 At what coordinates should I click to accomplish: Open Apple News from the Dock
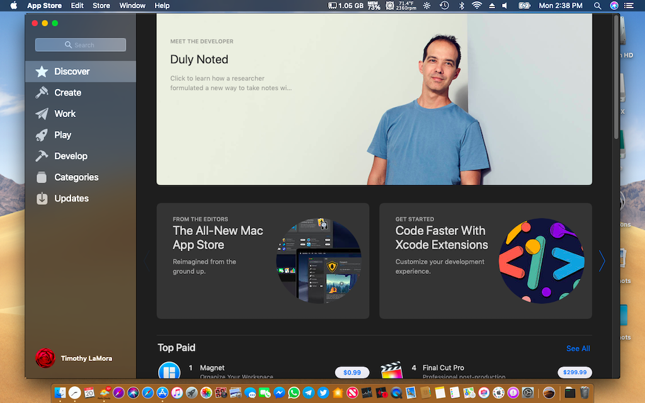coord(353,393)
